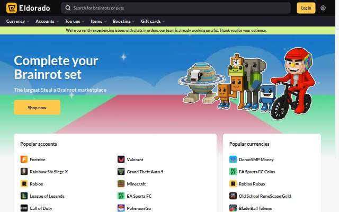The height and width of the screenshot is (212, 339).
Task: Click the Minecraft block icon
Action: [121, 184]
